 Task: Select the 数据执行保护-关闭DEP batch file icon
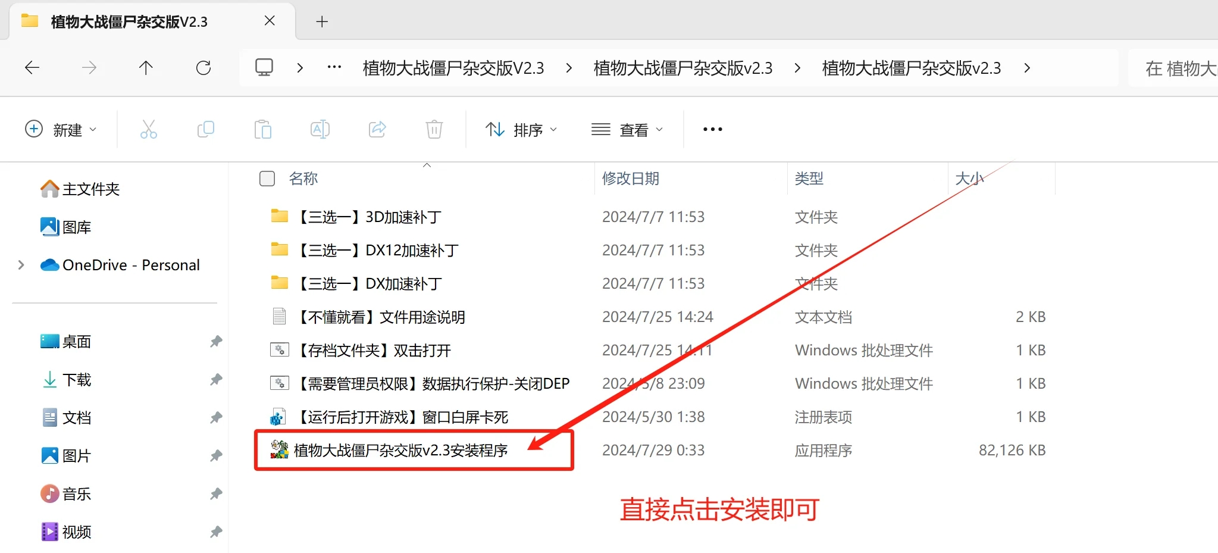point(280,383)
